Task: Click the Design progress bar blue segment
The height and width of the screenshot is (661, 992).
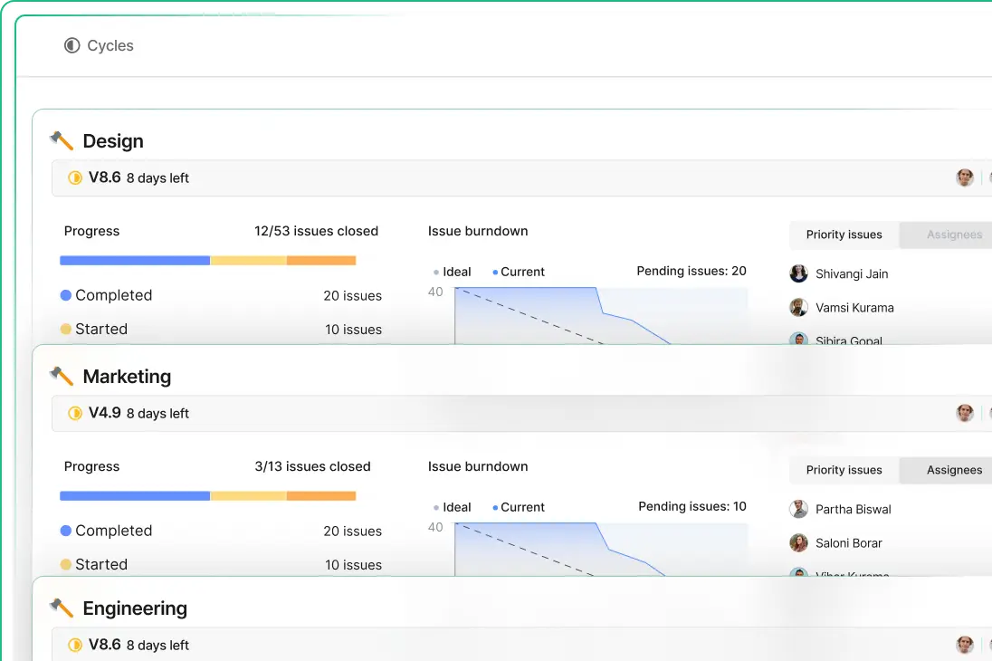Action: [135, 261]
